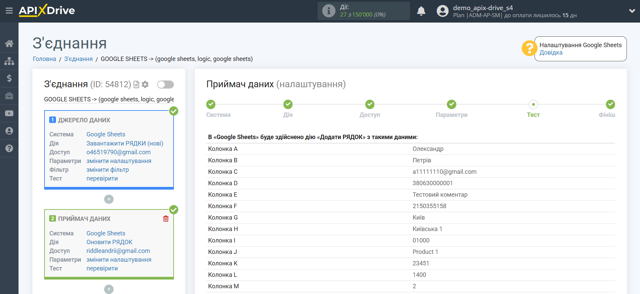Go to Дія wizard step
The width and height of the screenshot is (640, 294).
pyautogui.click(x=288, y=104)
